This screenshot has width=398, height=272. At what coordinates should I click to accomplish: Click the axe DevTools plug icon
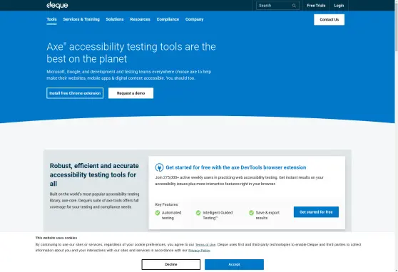click(x=159, y=167)
